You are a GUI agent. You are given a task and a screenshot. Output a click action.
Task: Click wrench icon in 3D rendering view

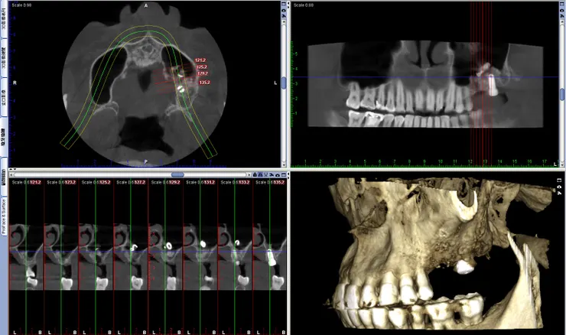click(559, 193)
